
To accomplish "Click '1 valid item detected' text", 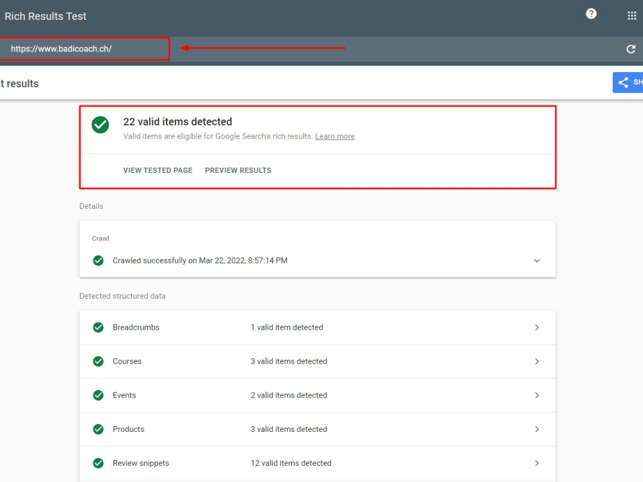I will (287, 328).
